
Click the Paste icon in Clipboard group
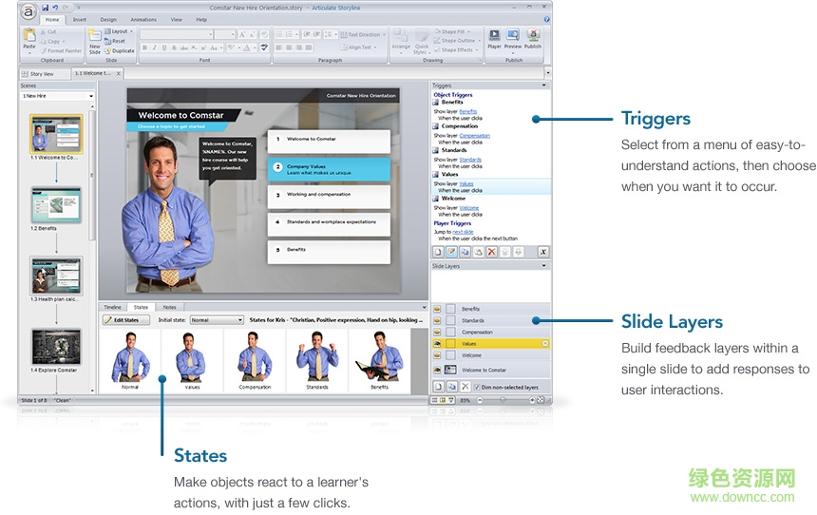coord(29,39)
